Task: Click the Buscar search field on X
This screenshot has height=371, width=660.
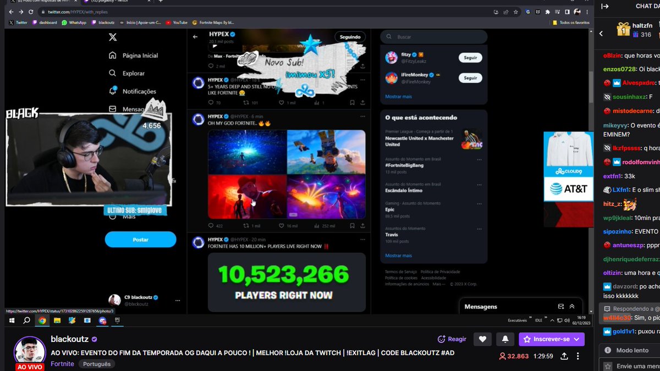Action: [x=434, y=37]
